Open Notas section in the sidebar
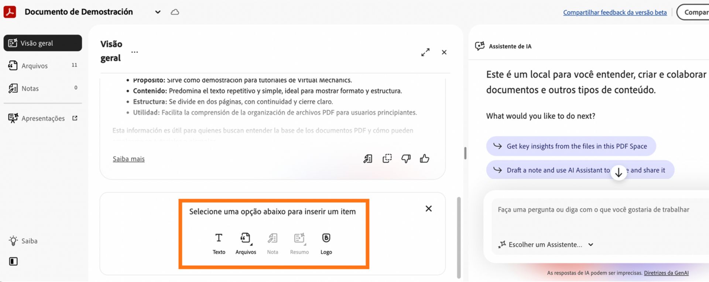This screenshot has height=282, width=709. coord(43,88)
